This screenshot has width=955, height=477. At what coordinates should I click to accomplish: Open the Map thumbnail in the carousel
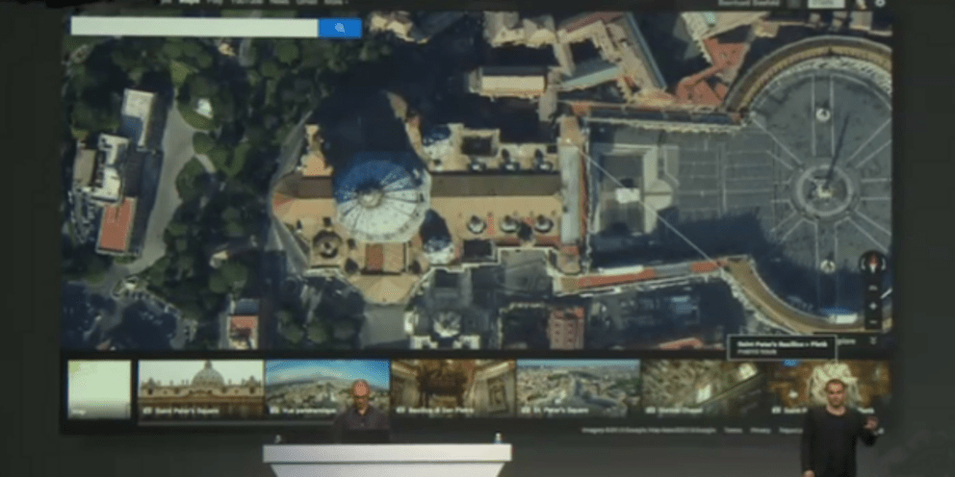tap(99, 389)
